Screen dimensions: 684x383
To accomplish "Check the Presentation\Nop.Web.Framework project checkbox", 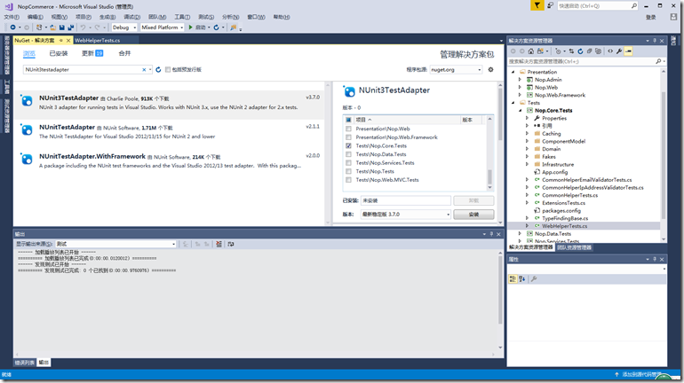I will point(348,137).
